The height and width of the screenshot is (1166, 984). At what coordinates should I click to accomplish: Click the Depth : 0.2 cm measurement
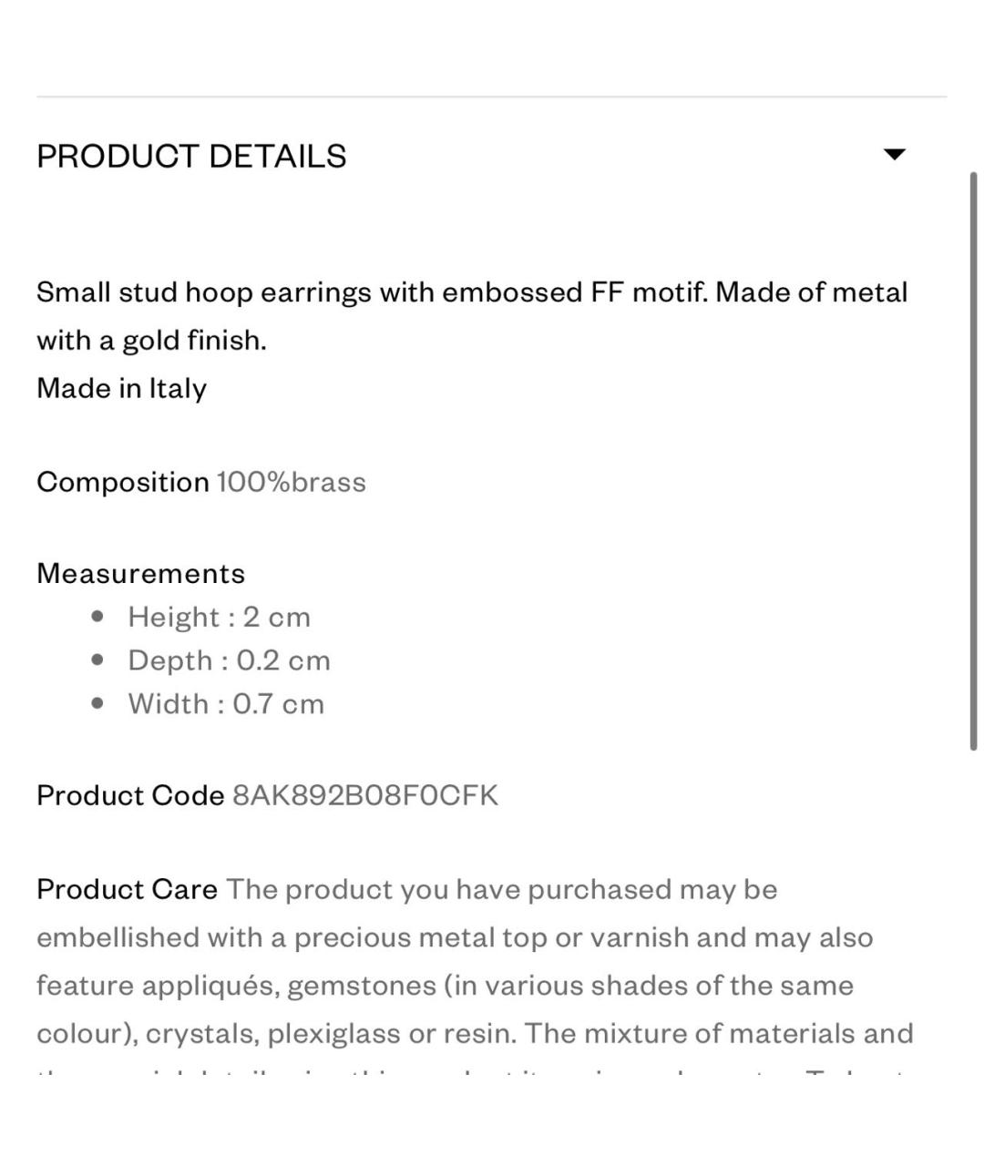pyautogui.click(x=229, y=660)
